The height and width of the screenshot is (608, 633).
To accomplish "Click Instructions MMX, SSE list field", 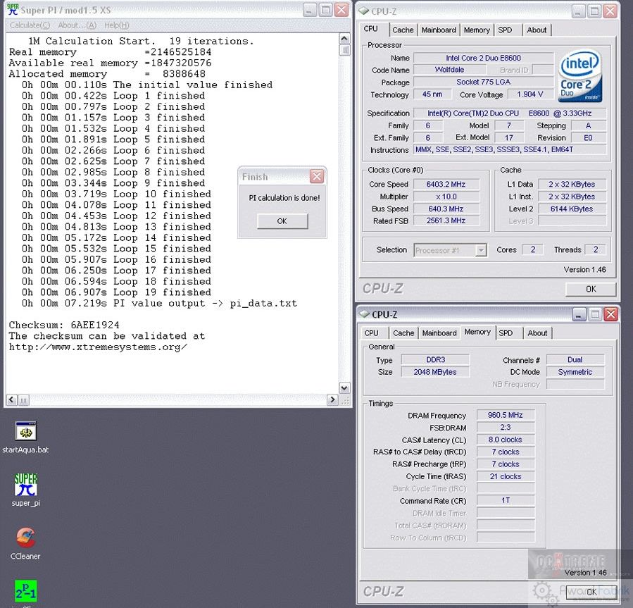I will pyautogui.click(x=510, y=149).
